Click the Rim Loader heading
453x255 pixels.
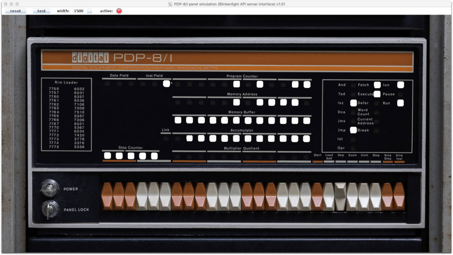pos(66,82)
